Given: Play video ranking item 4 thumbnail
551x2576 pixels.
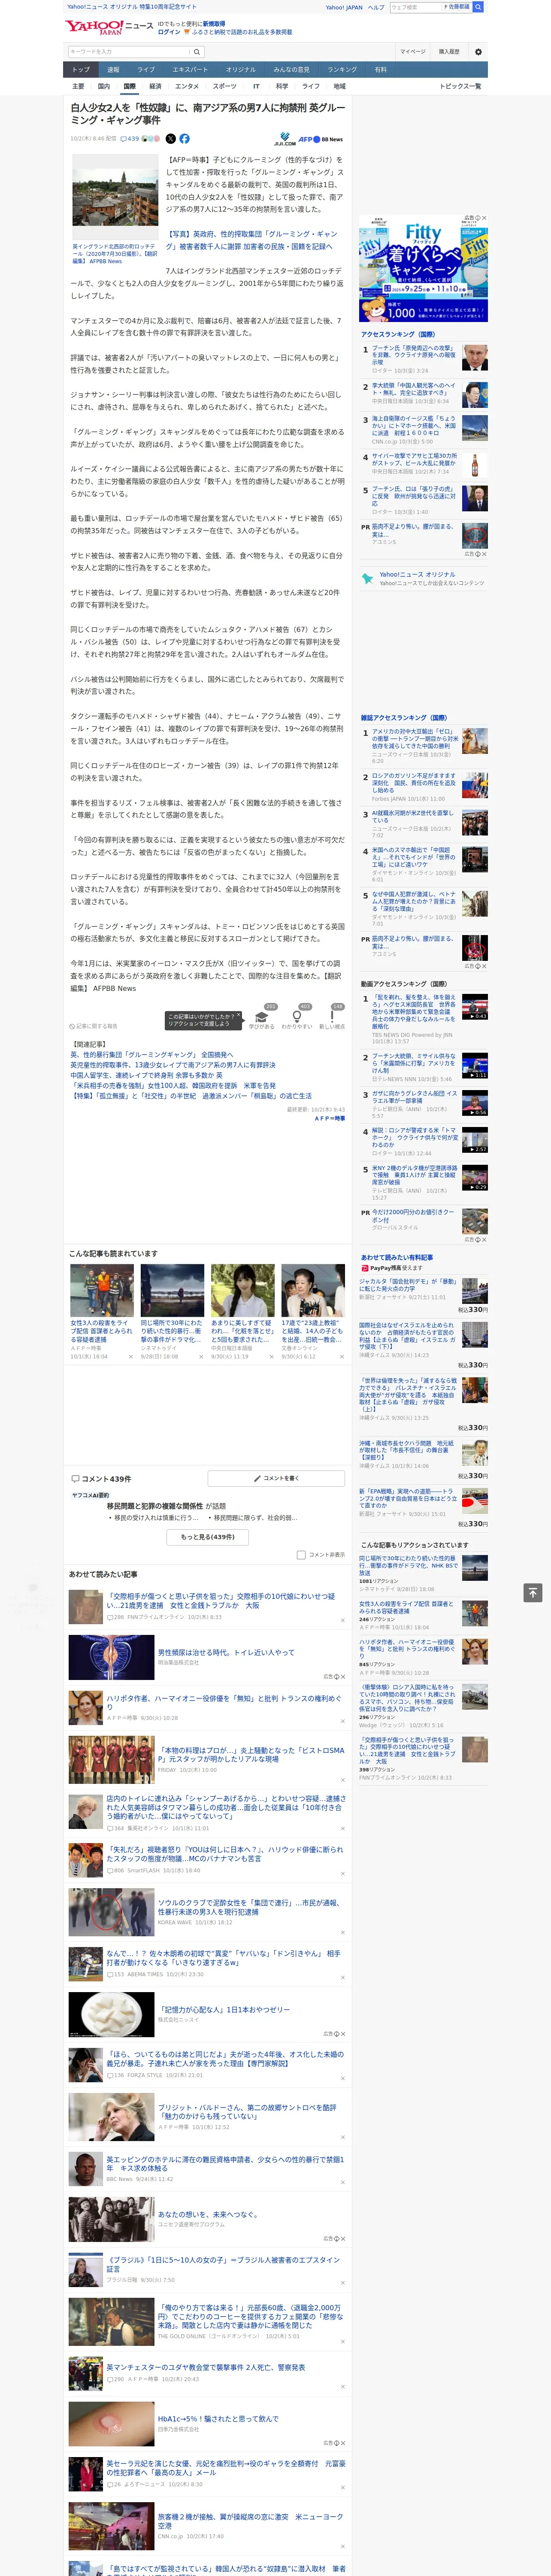Looking at the screenshot, I should 474,1140.
